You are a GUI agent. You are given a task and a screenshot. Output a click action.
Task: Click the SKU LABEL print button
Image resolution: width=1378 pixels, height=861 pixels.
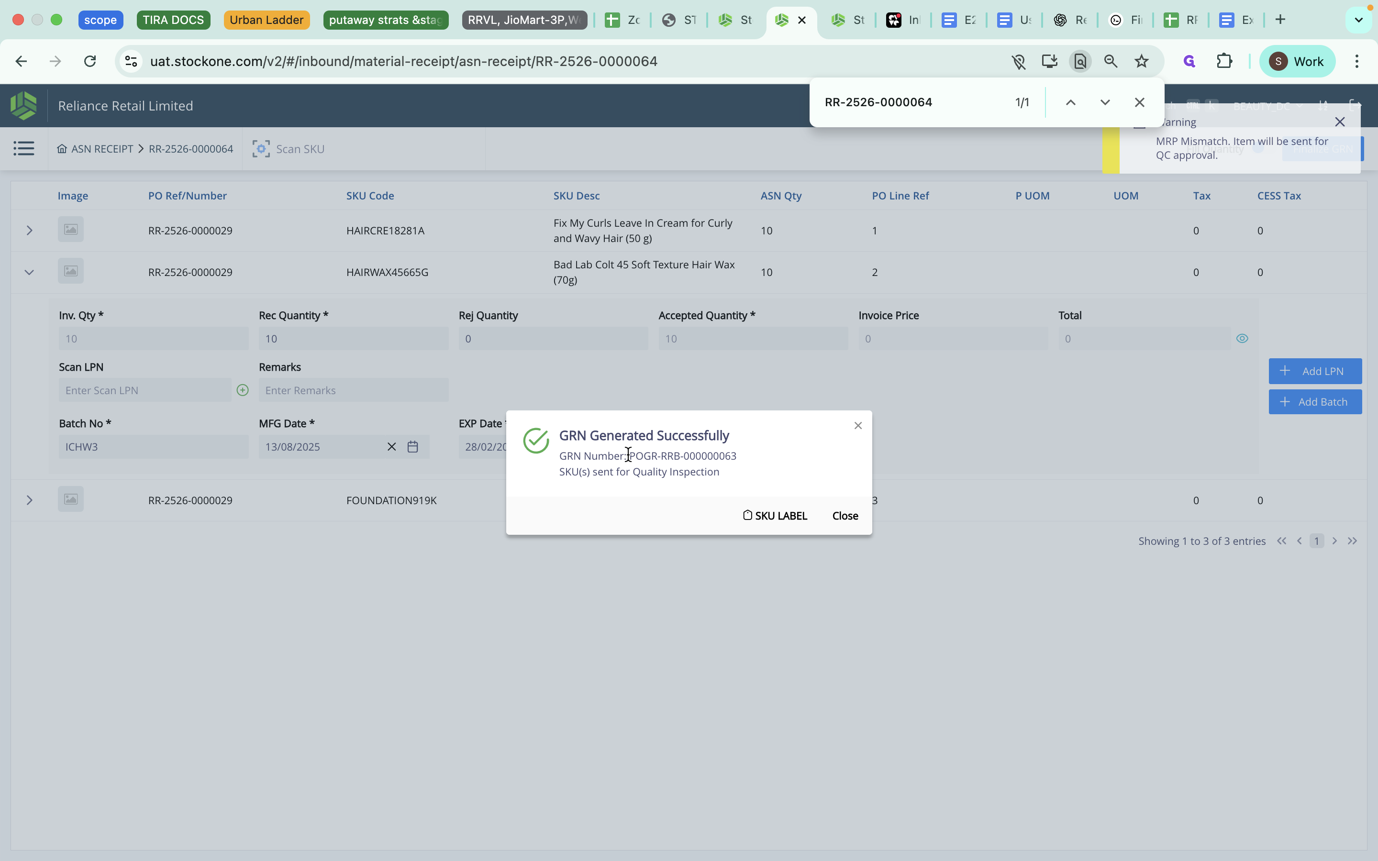[x=775, y=516]
